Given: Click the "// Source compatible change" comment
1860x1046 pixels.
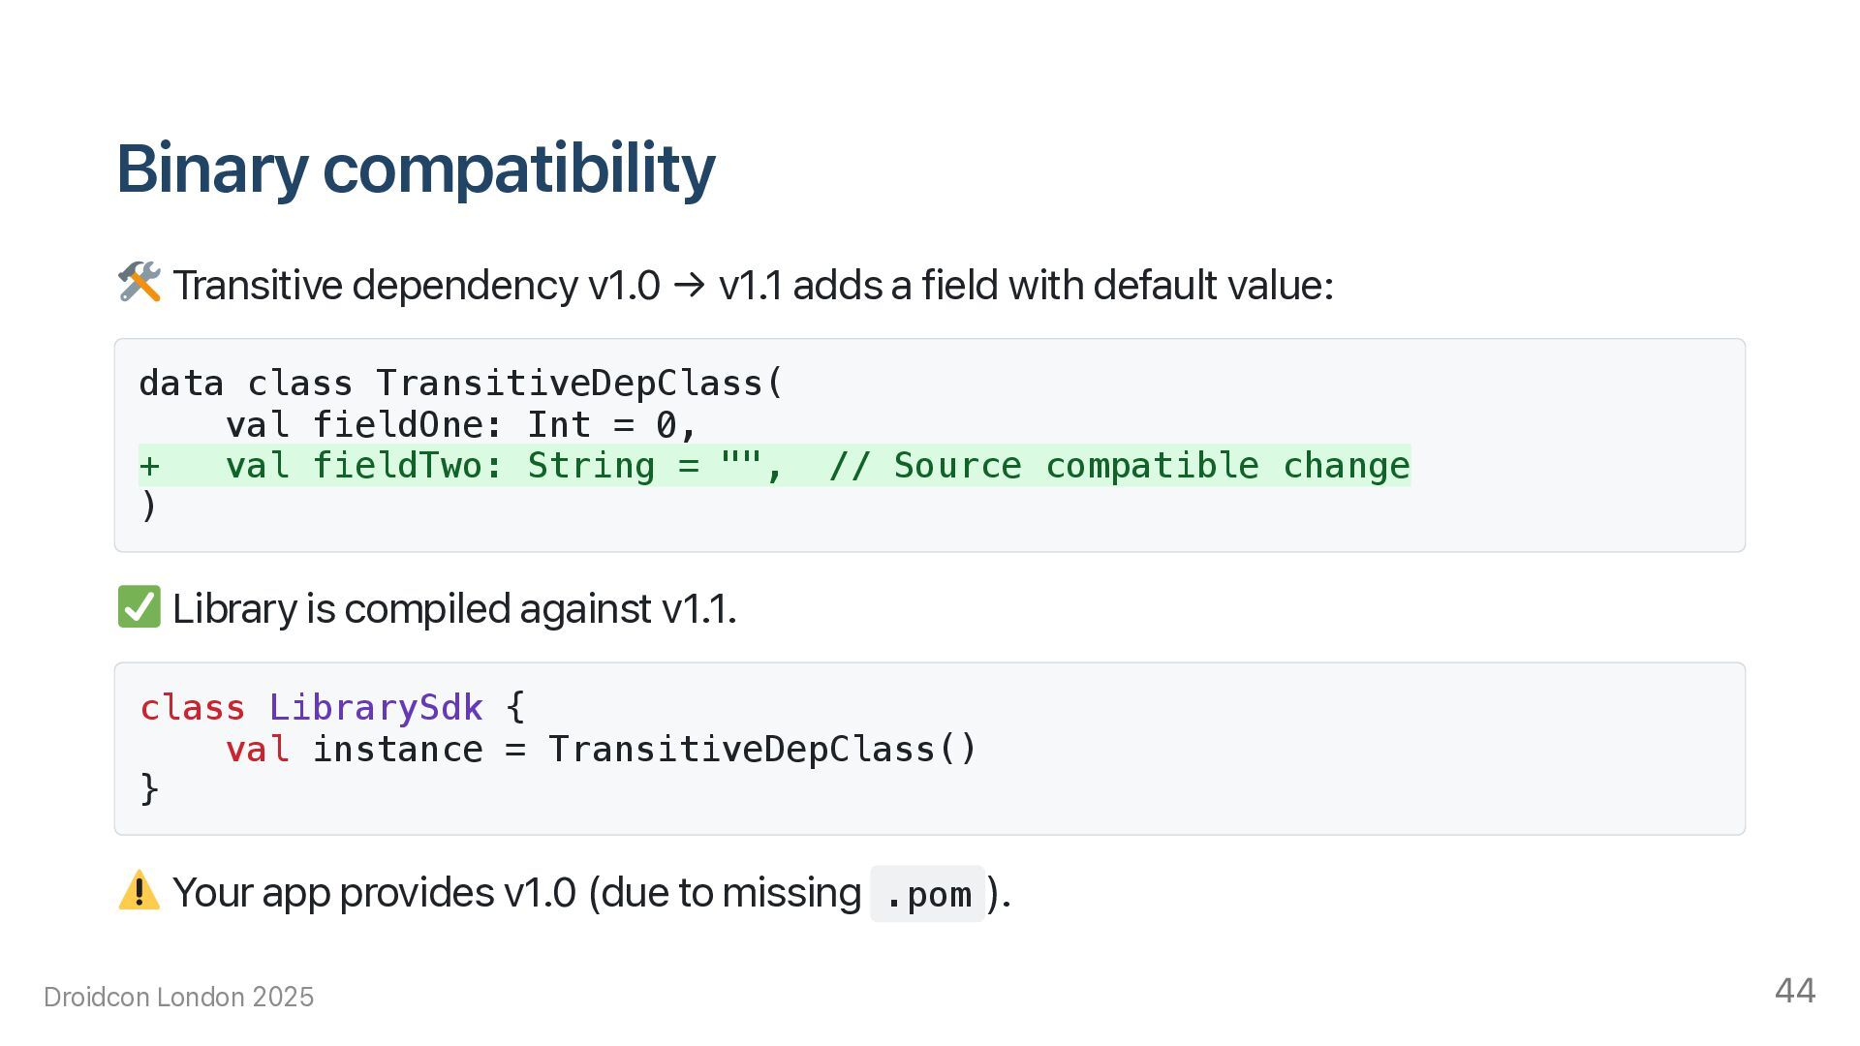Looking at the screenshot, I should (1119, 466).
